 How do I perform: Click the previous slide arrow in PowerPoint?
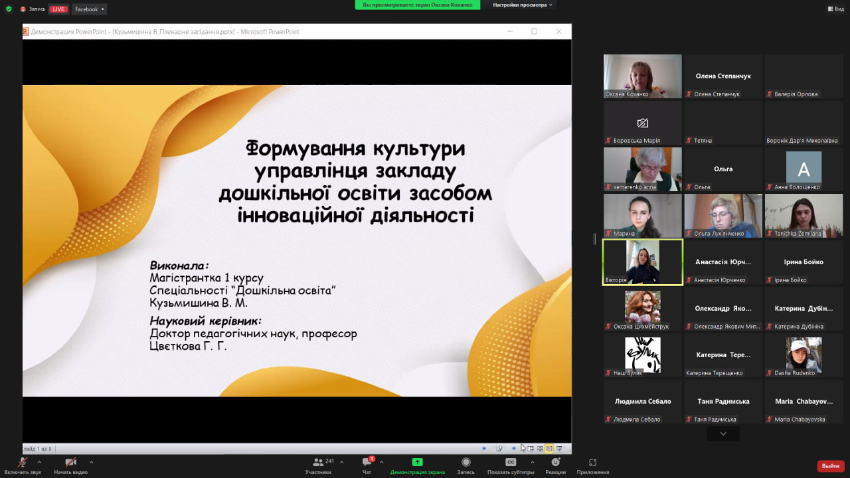[484, 448]
